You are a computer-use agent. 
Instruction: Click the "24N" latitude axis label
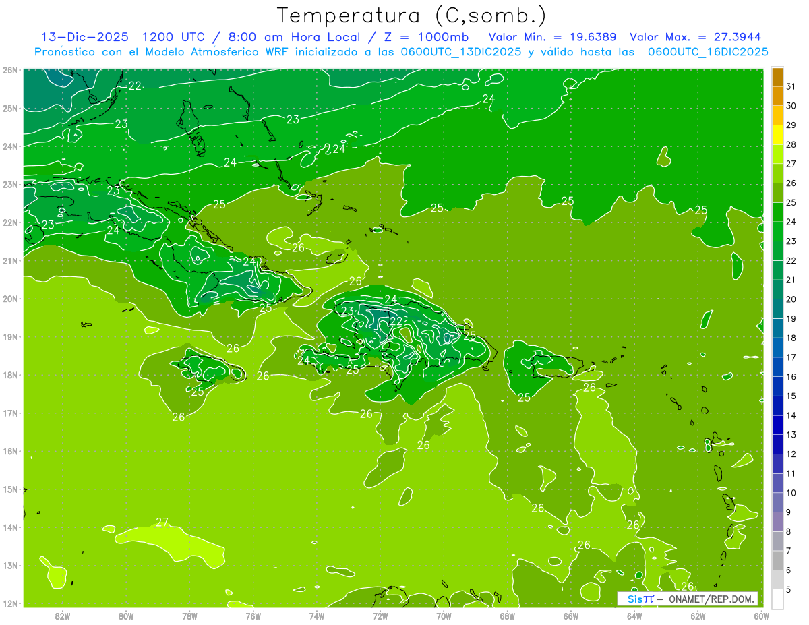[x=10, y=146]
